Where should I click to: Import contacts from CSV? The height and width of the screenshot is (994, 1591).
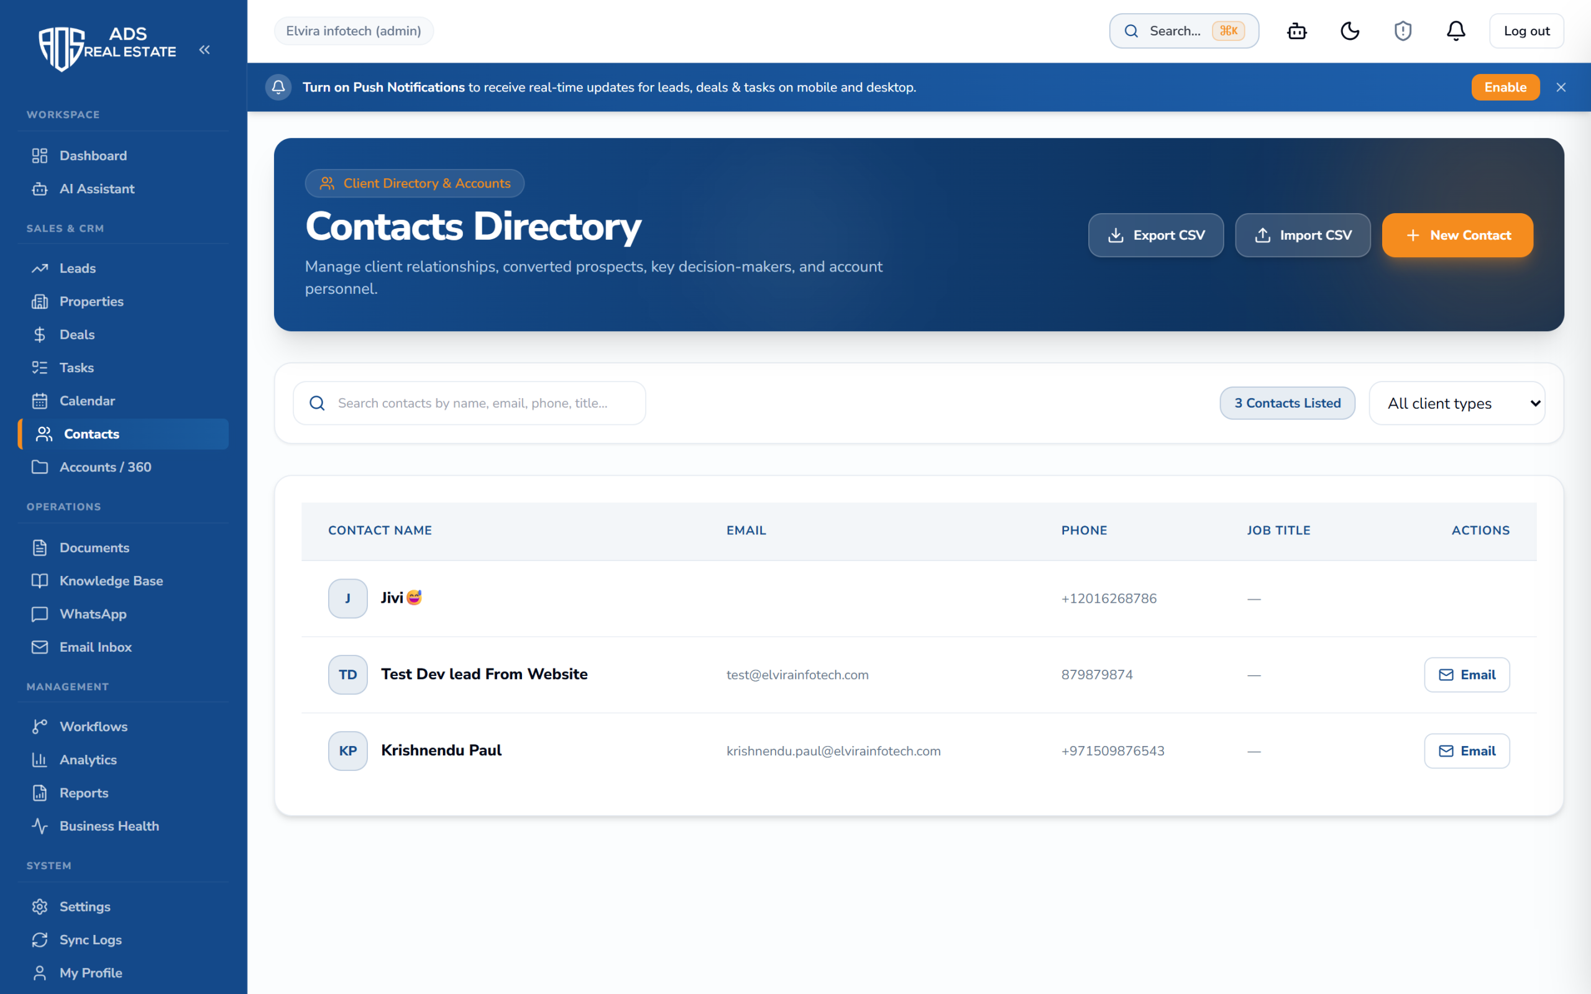tap(1303, 235)
